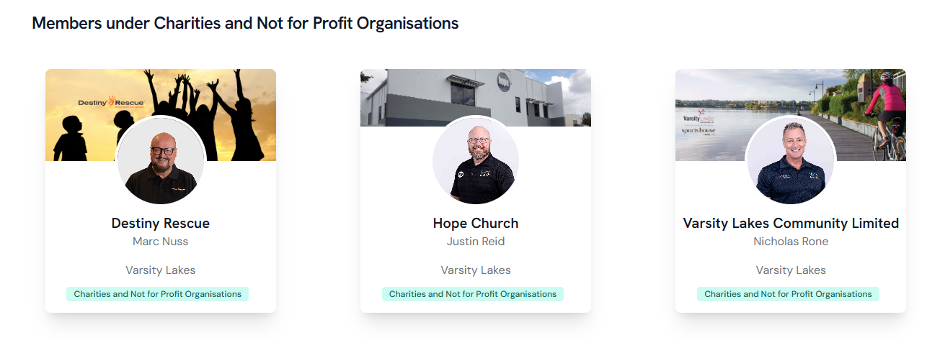
Task: Open the Hope Church title link
Action: point(476,223)
